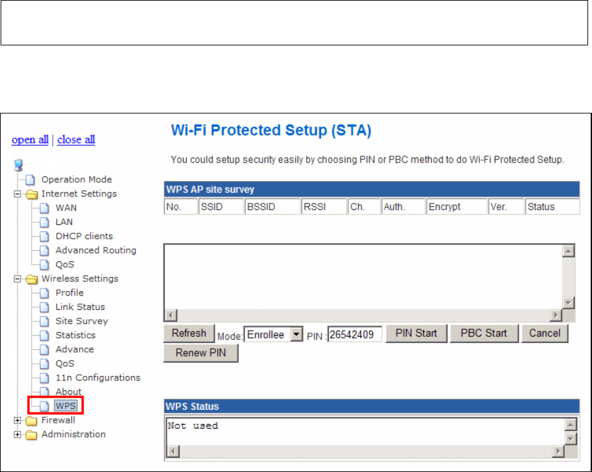Click the computer root icon in tree
Screen dimensions: 592x472
18,165
